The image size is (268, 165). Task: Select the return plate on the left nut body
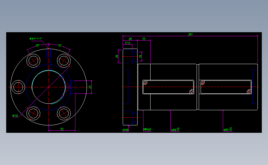coord(168,87)
